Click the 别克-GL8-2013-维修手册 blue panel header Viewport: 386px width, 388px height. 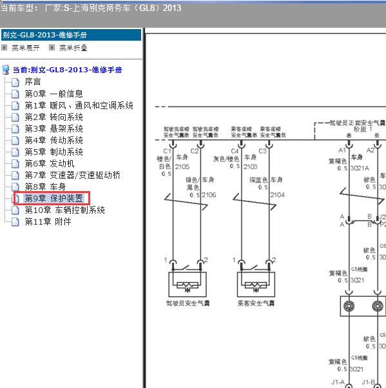point(71,35)
